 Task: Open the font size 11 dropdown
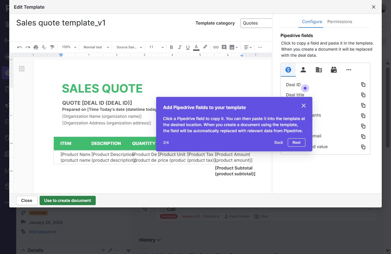156,47
